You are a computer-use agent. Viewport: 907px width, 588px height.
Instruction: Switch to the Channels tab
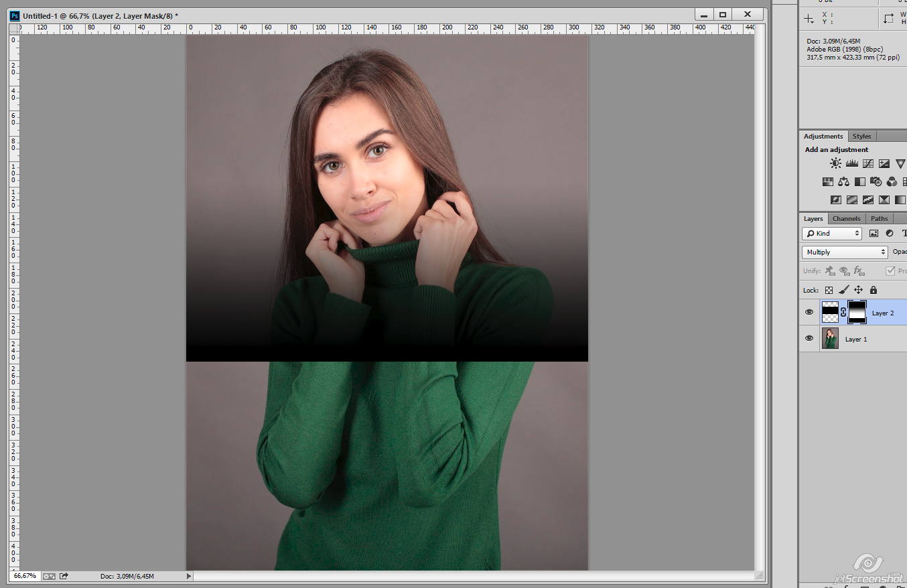[846, 218]
